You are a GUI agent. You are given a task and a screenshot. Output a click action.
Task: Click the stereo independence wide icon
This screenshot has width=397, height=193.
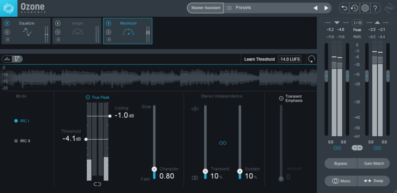coord(195,109)
